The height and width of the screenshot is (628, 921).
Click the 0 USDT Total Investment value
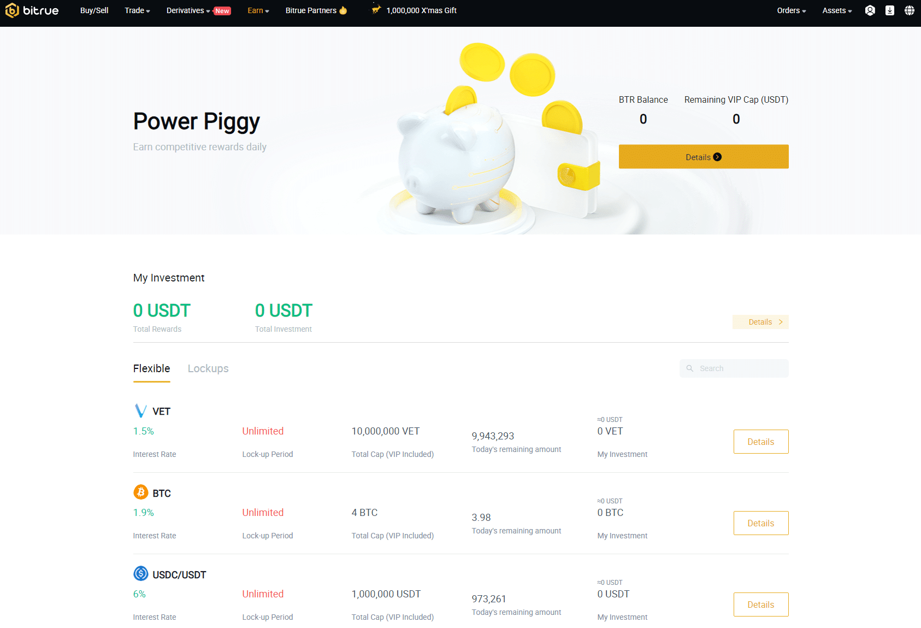pyautogui.click(x=284, y=310)
